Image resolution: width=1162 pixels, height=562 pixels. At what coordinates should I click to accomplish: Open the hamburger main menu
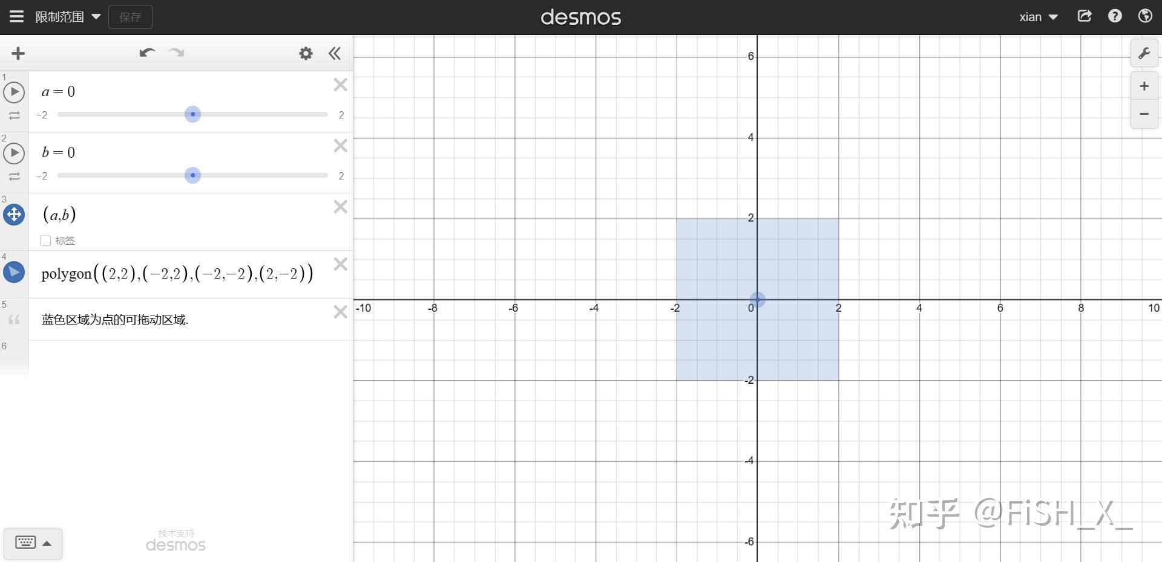(16, 17)
